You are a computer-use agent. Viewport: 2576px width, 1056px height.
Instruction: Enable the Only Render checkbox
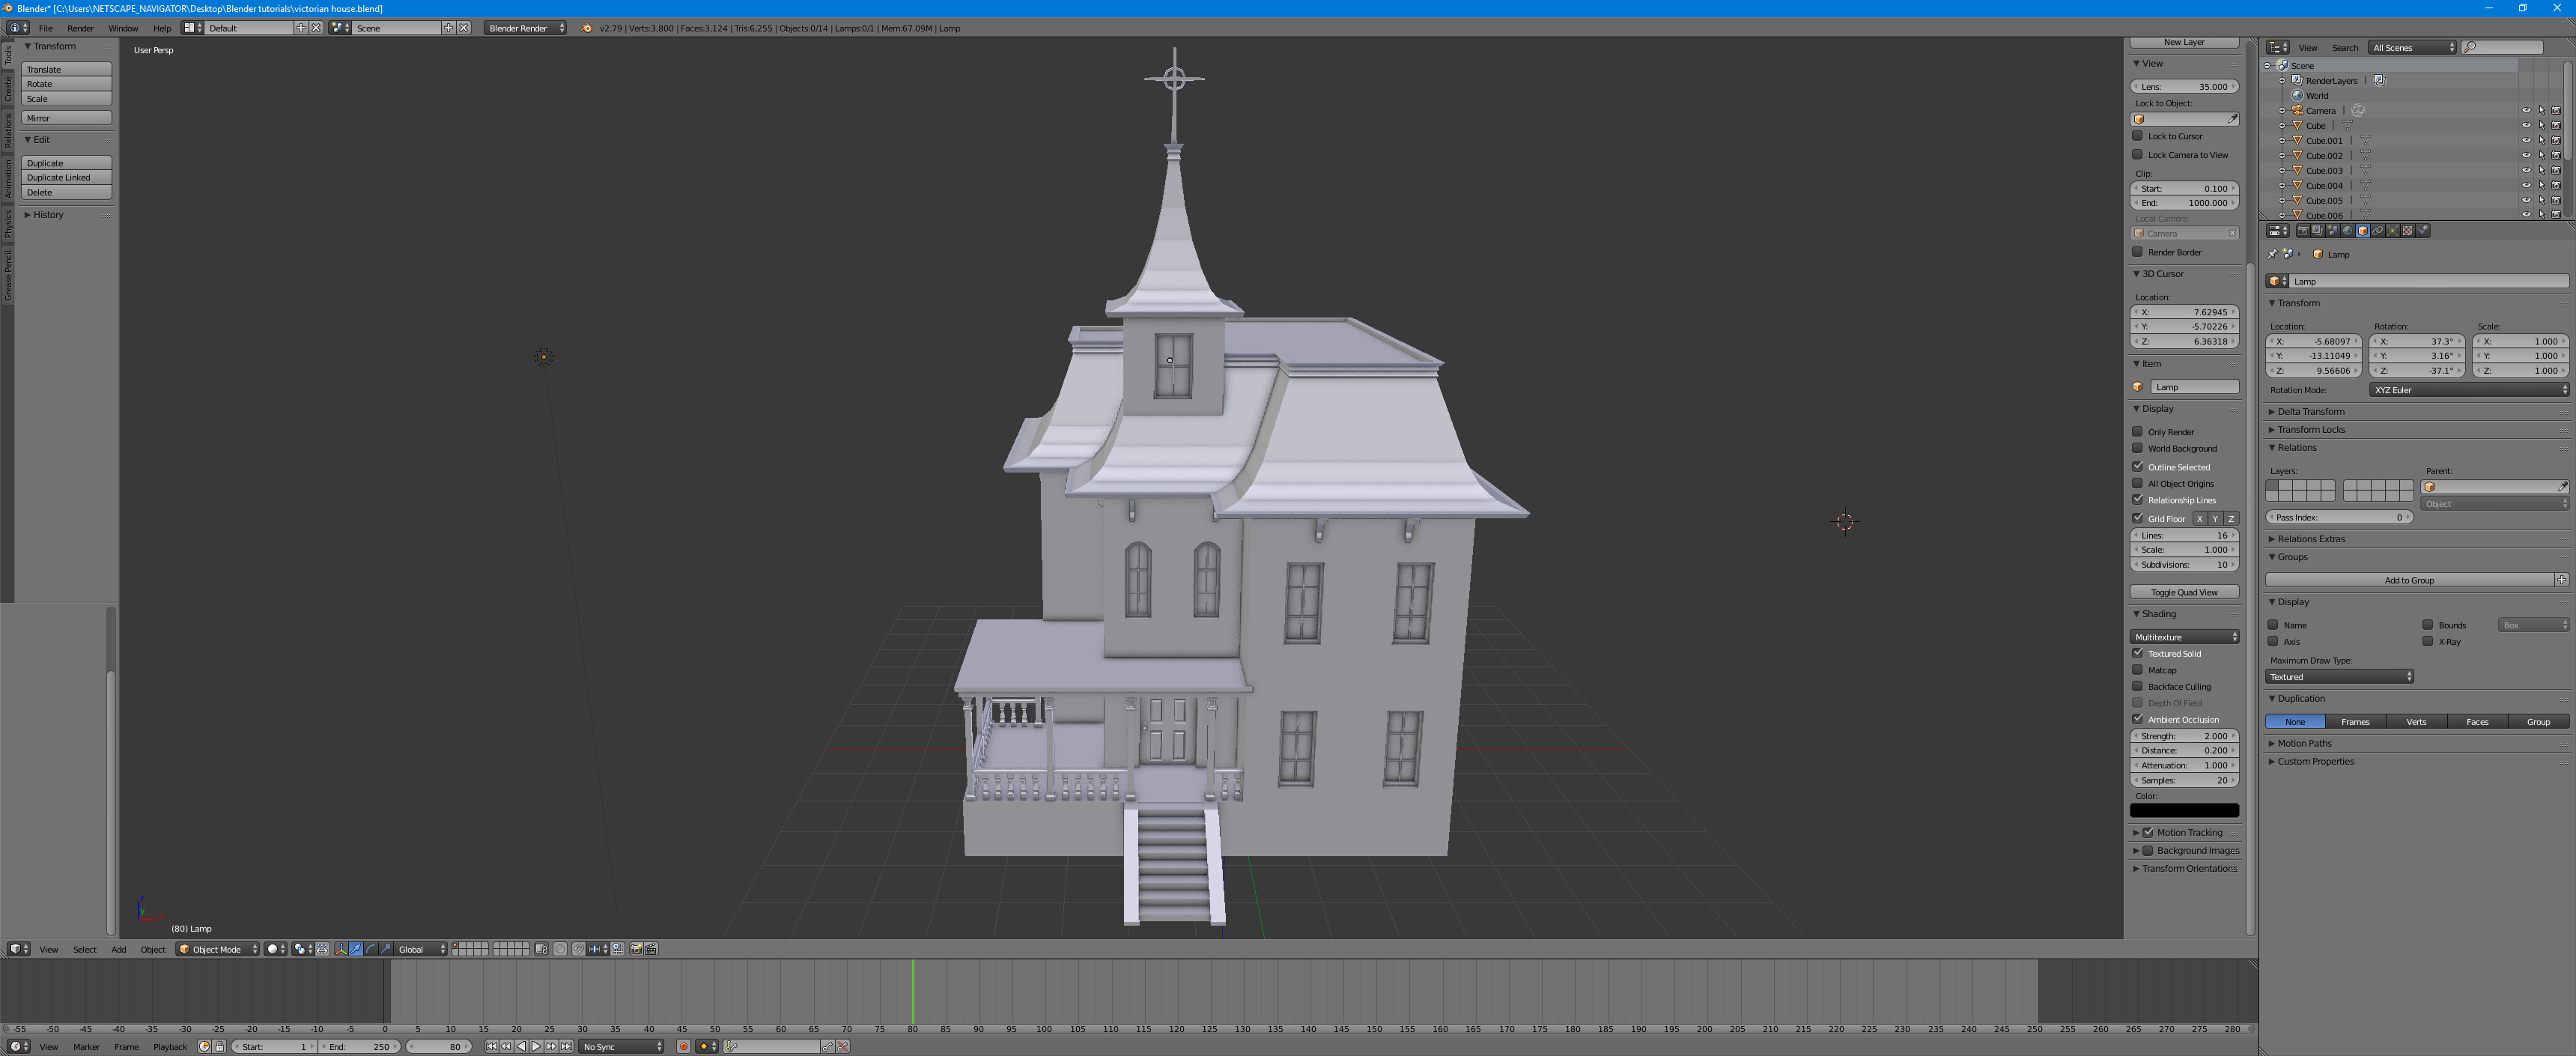click(x=2138, y=432)
